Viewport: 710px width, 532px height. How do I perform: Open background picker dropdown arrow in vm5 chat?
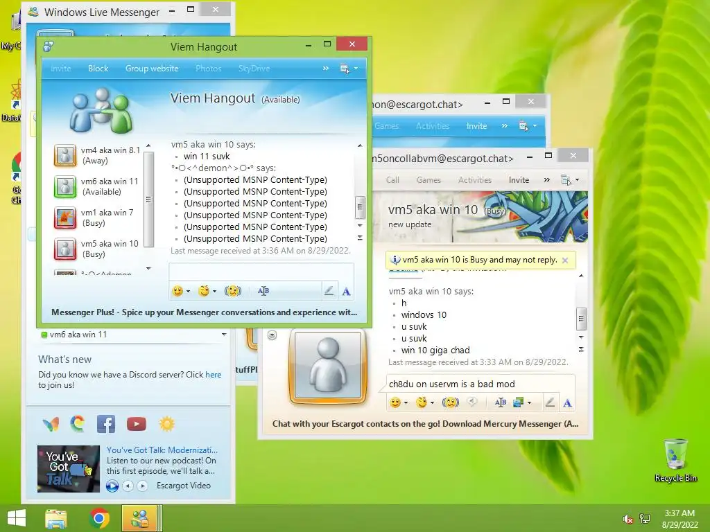point(529,402)
